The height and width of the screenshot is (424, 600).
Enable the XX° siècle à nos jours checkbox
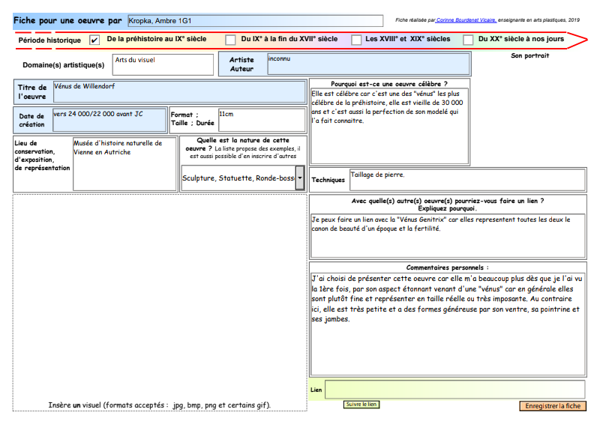468,40
